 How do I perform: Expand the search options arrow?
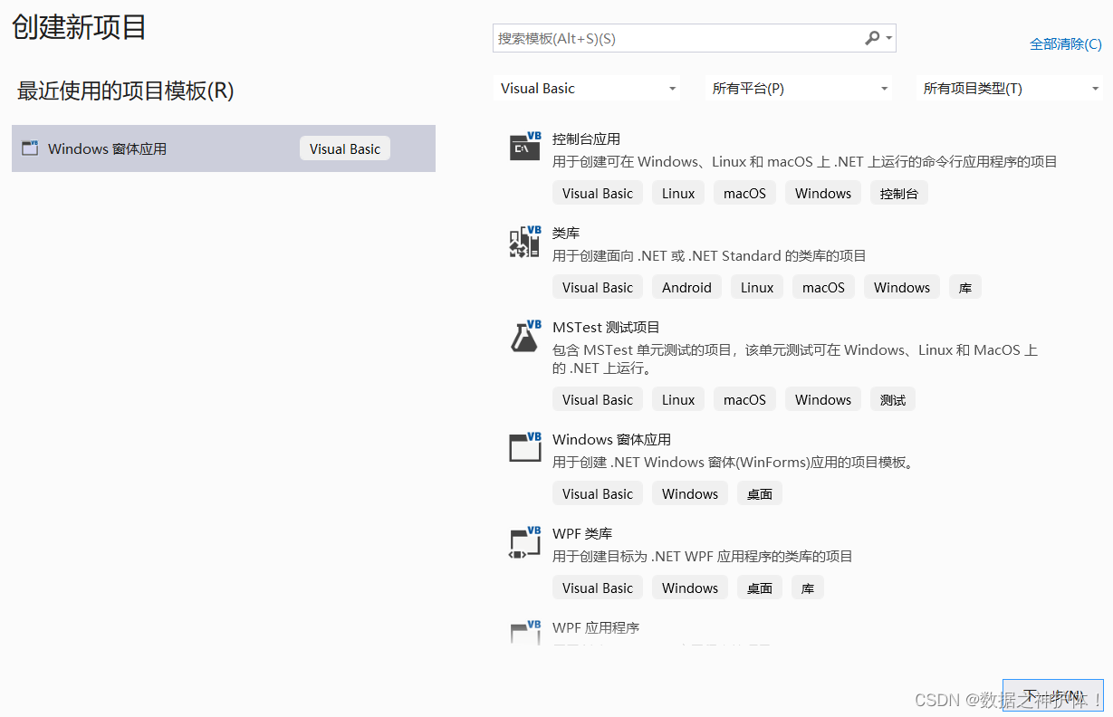tap(889, 38)
